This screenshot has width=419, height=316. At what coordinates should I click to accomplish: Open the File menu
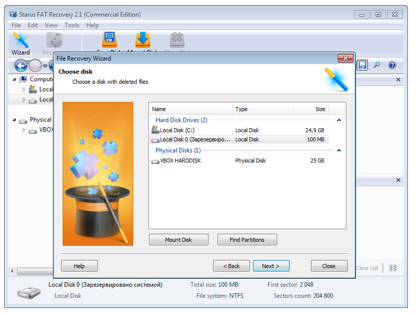click(16, 25)
